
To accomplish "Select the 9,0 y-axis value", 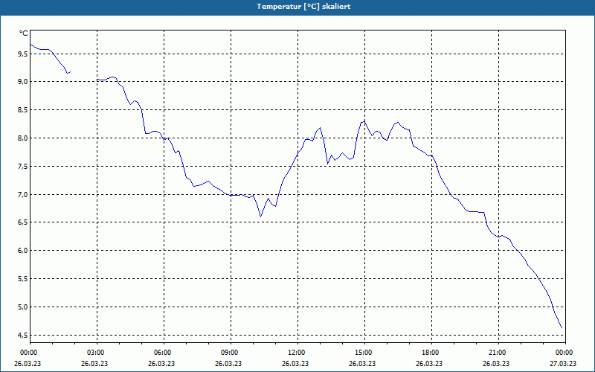I will (x=23, y=82).
